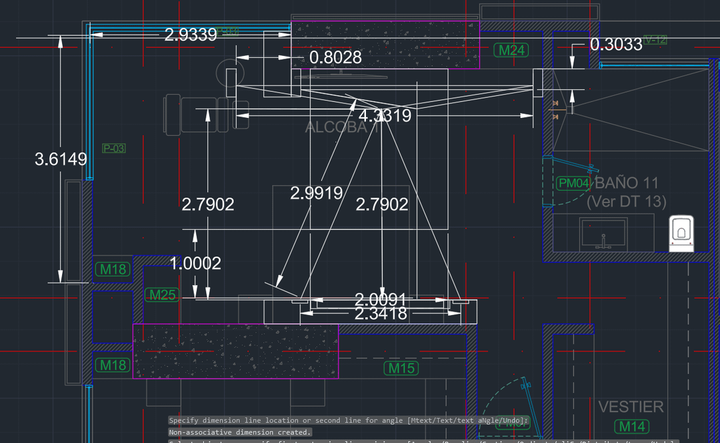Image resolution: width=720 pixels, height=443 pixels.
Task: Click the 3.6149 vertical dimension text
Action: point(61,159)
